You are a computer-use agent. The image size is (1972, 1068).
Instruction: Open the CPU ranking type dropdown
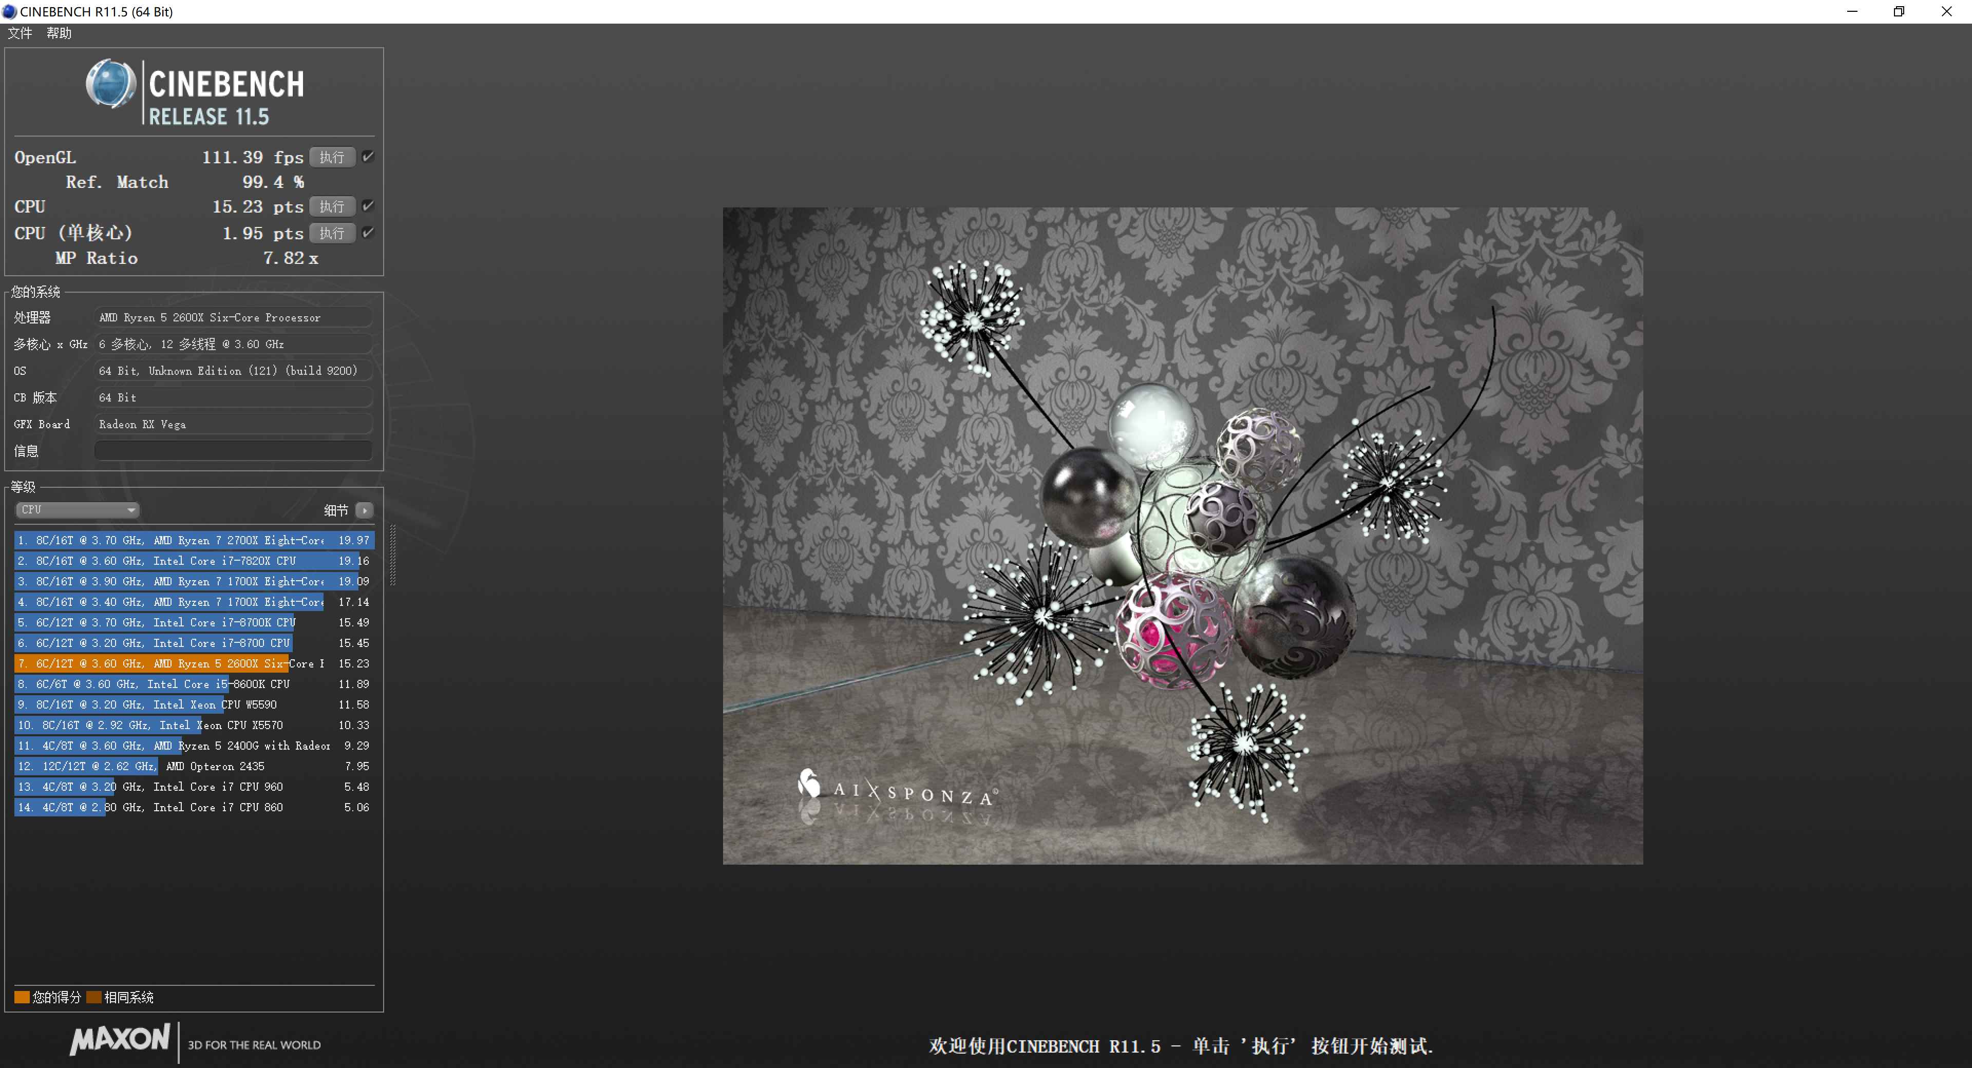click(x=78, y=510)
